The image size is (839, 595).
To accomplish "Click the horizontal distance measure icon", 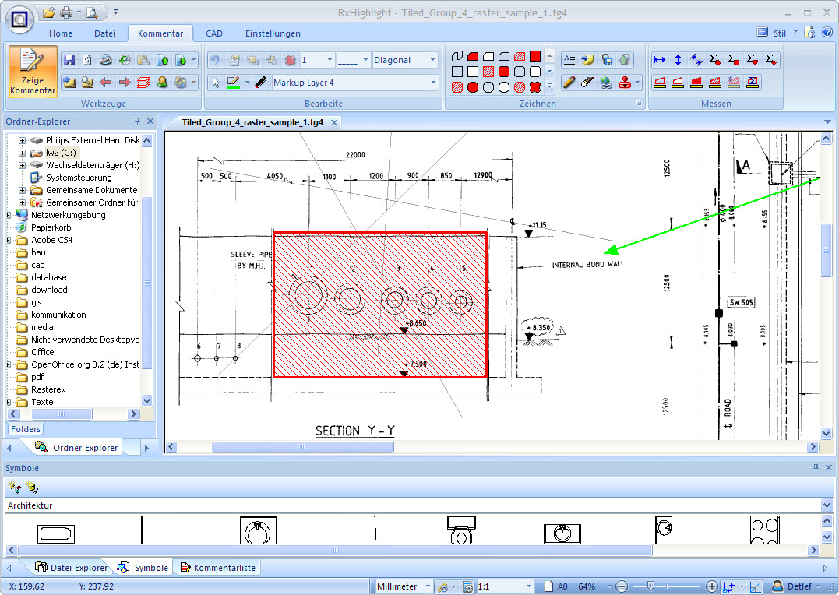I will (x=660, y=60).
